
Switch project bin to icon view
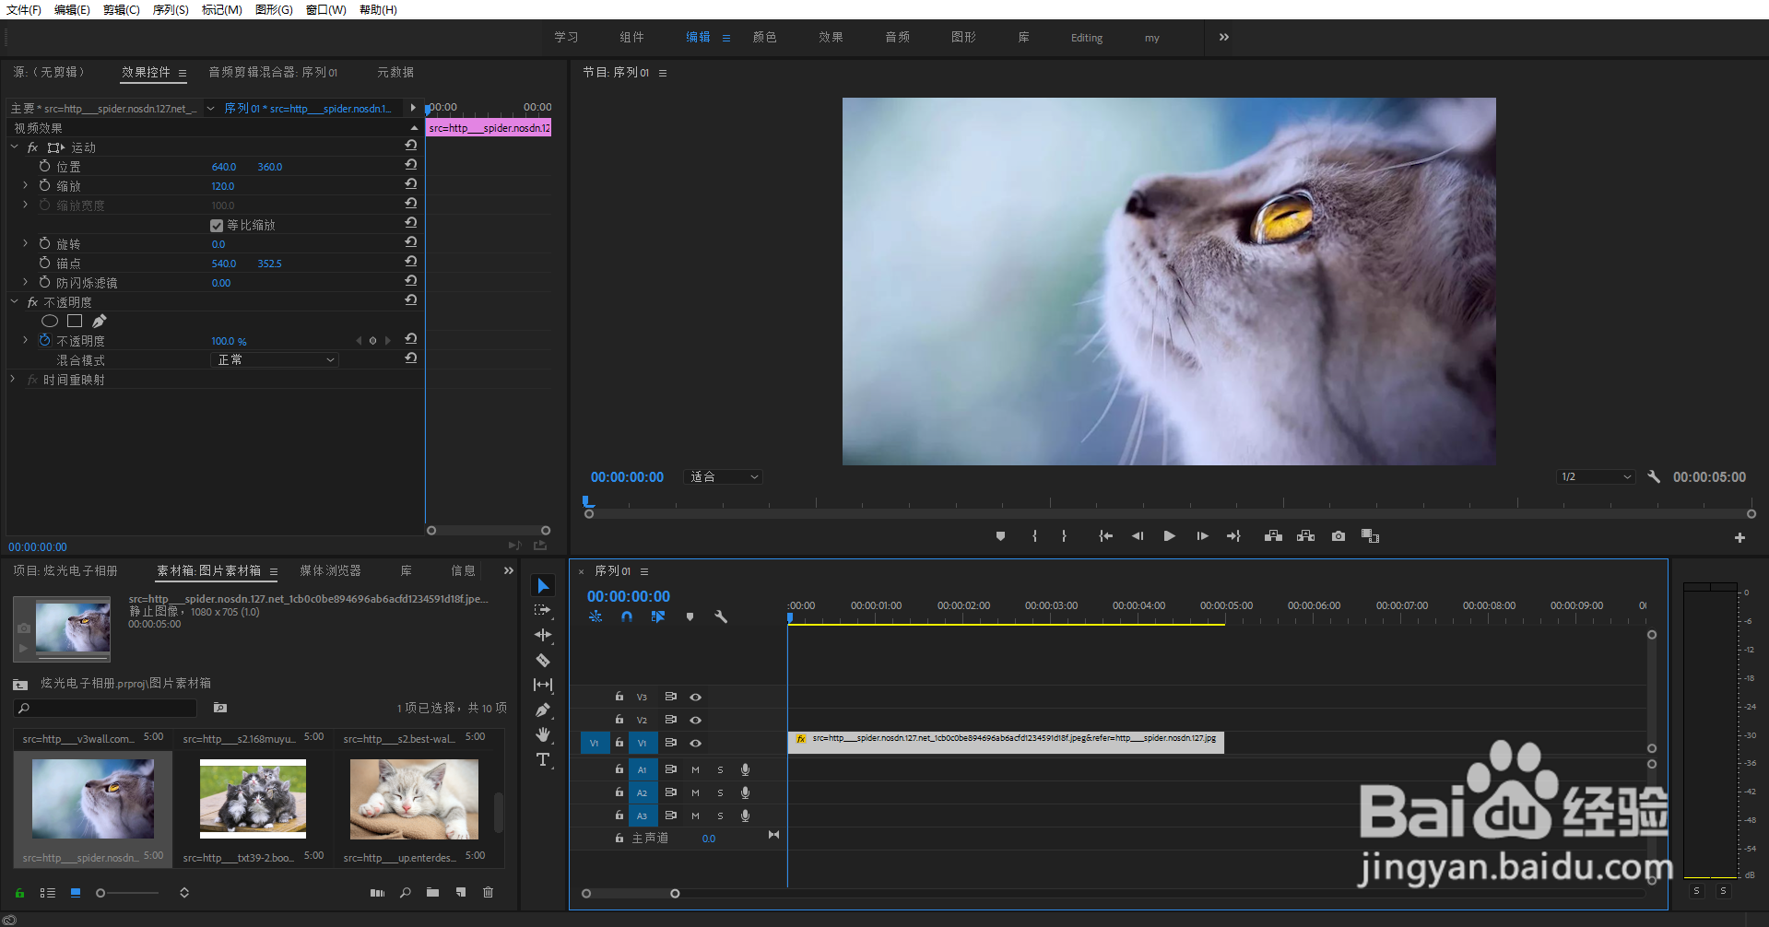click(76, 893)
